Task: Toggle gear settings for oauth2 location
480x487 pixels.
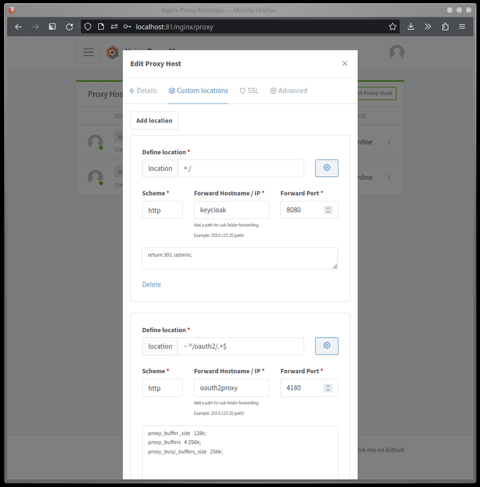Action: click(x=326, y=345)
